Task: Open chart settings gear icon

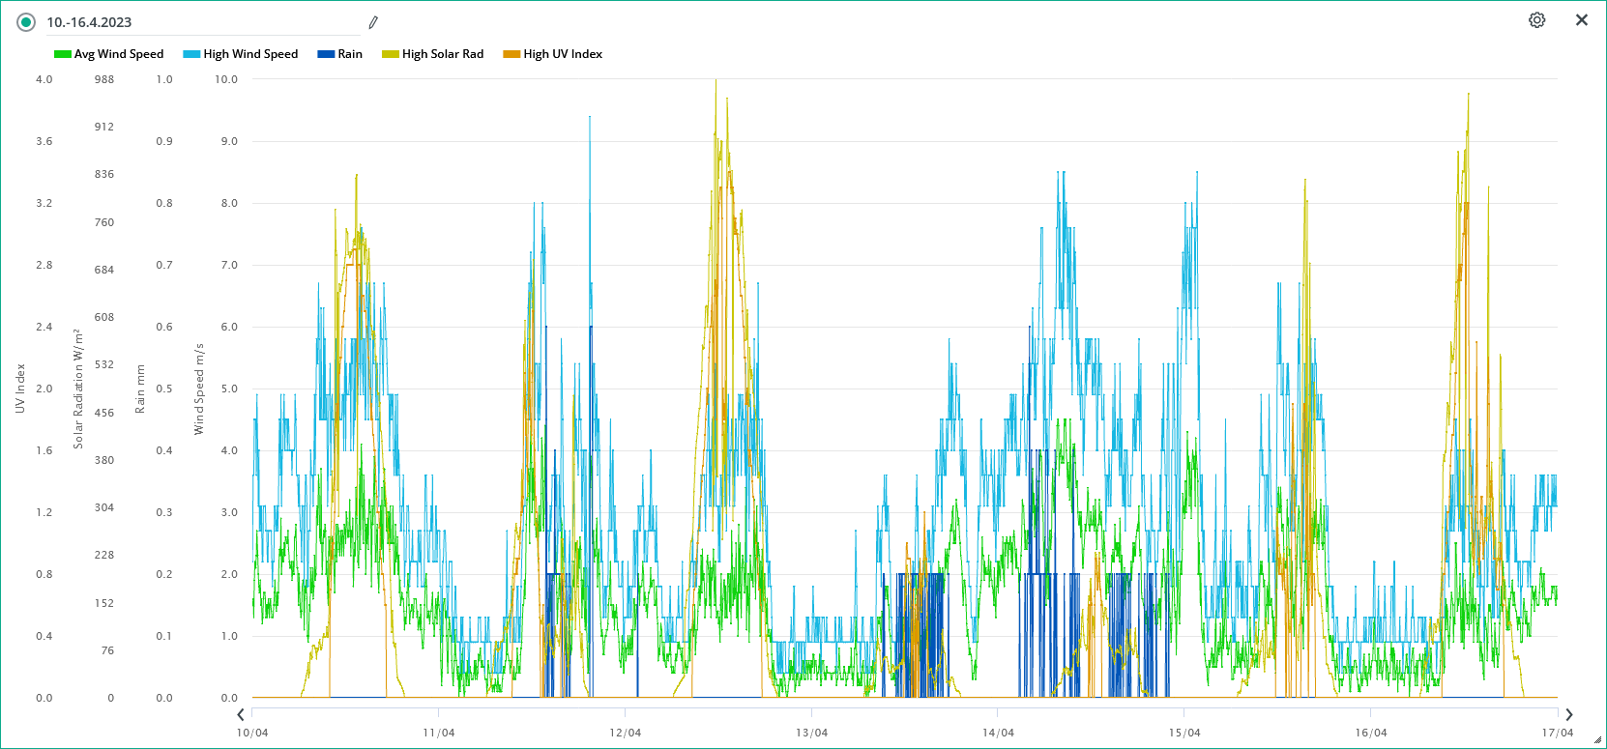Action: (1536, 20)
